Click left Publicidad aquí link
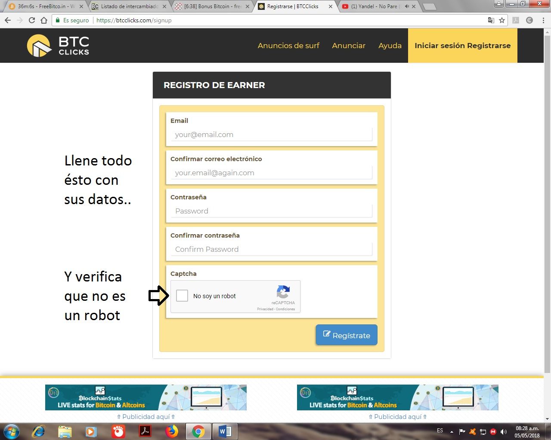 [x=146, y=417]
